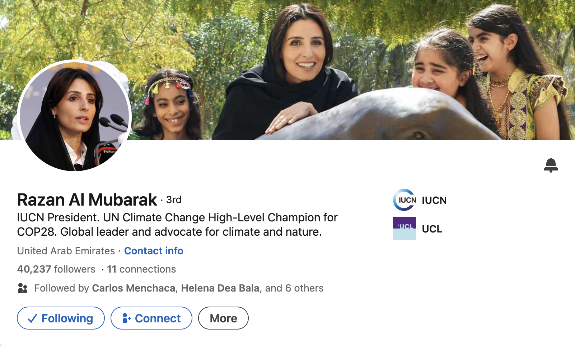Open the 11 connections link

(141, 269)
